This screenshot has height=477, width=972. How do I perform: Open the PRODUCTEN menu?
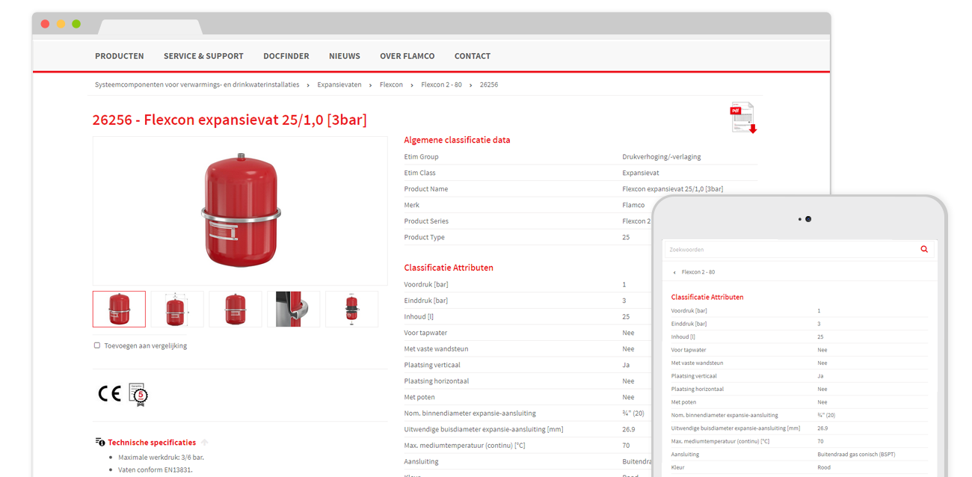tap(120, 55)
